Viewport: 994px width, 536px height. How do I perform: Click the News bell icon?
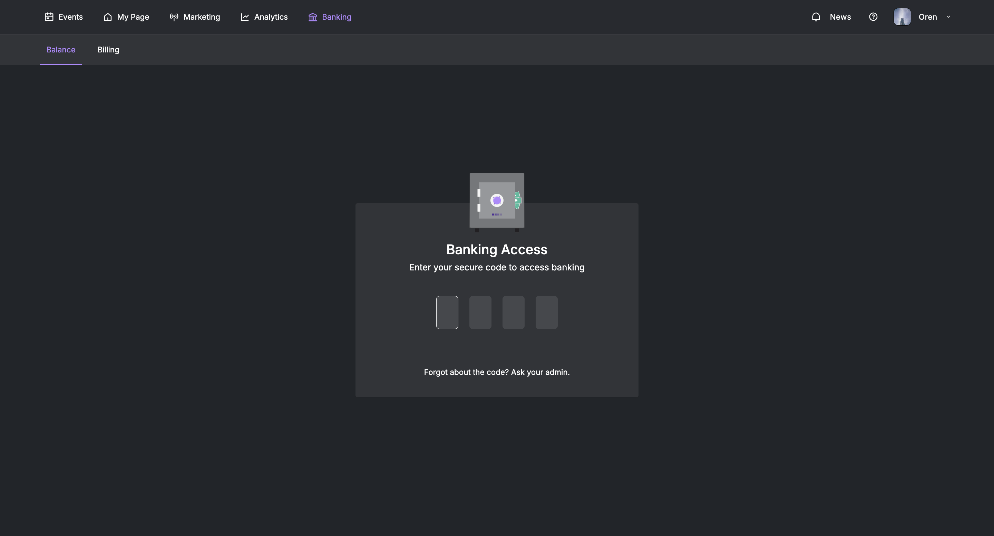point(816,17)
